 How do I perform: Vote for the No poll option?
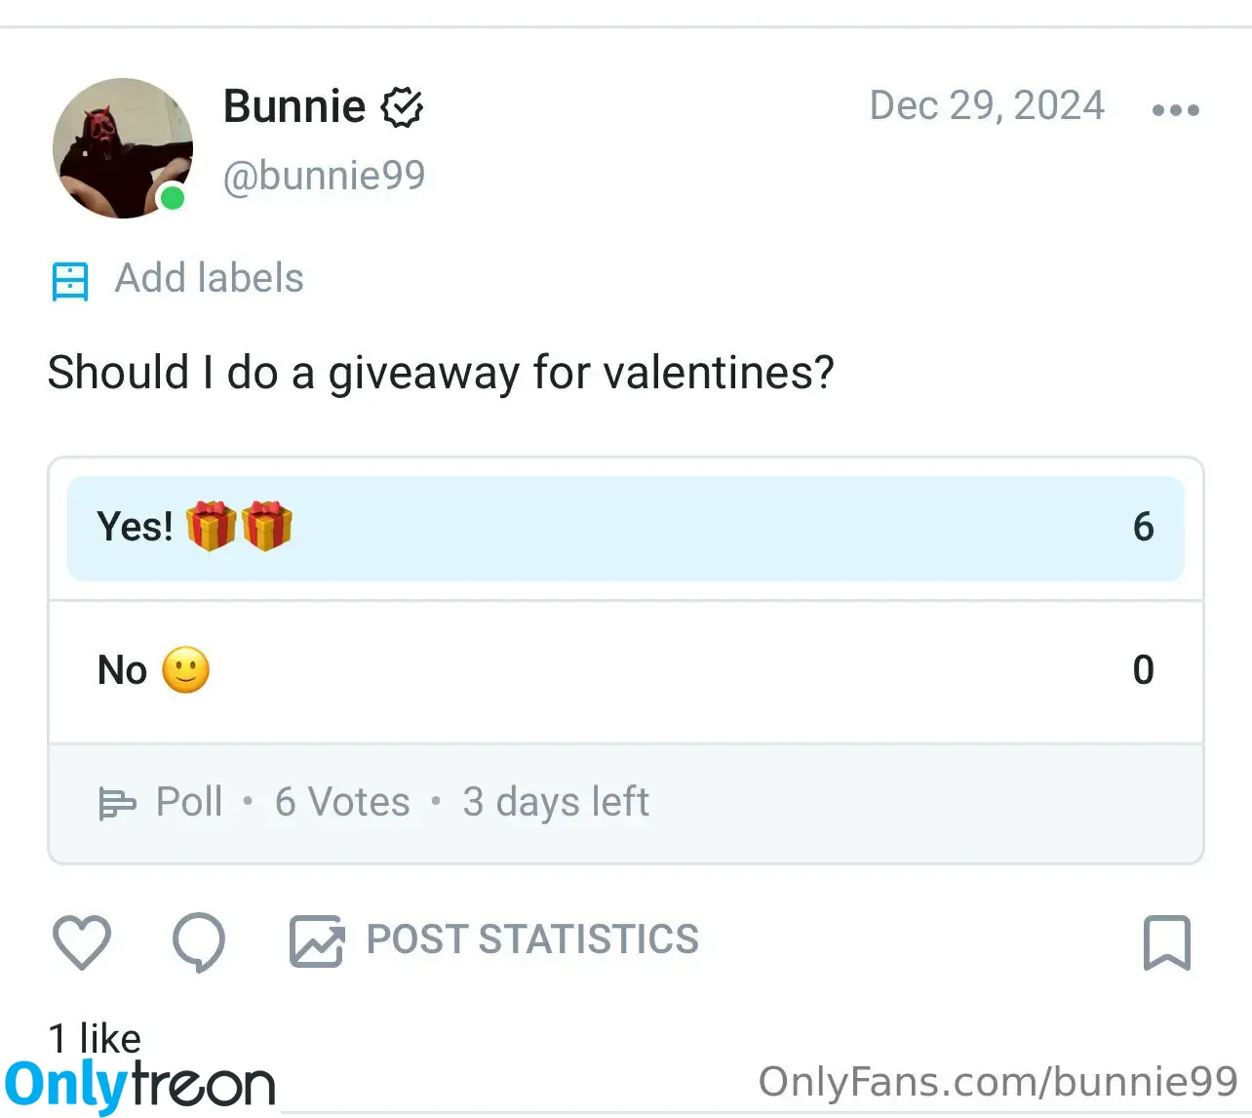pyautogui.click(x=626, y=671)
